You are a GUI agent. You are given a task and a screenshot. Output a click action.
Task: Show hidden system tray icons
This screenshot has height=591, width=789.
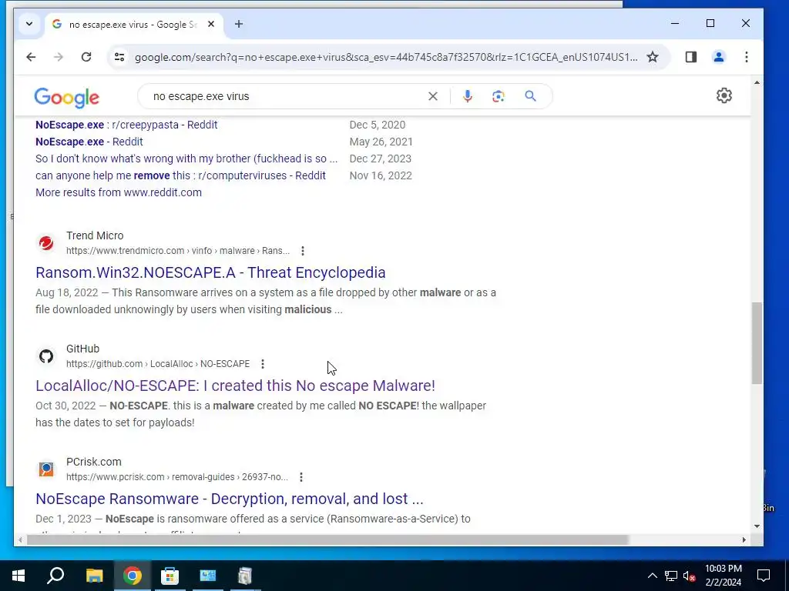[652, 576]
